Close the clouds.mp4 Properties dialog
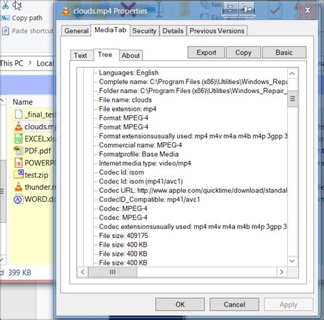This screenshot has height=320, width=324. pos(308,10)
